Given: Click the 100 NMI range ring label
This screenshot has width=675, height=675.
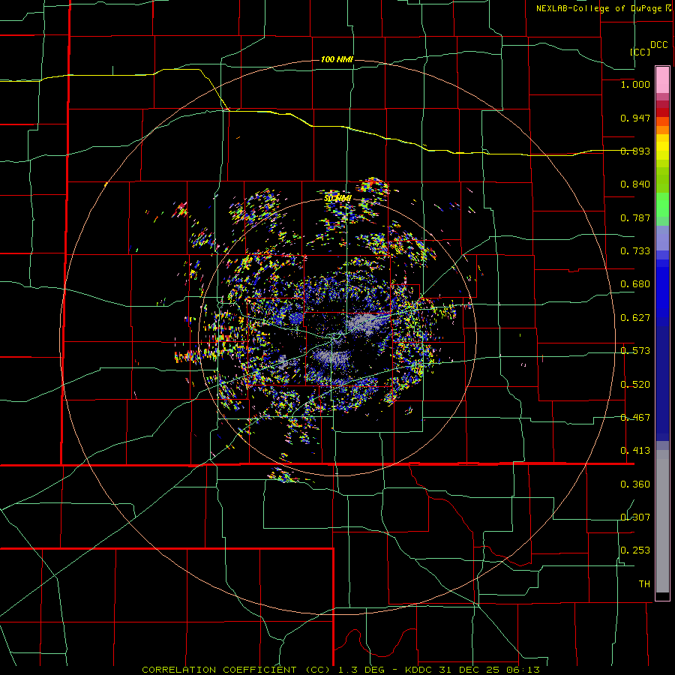Looking at the screenshot, I should pyautogui.click(x=337, y=59).
